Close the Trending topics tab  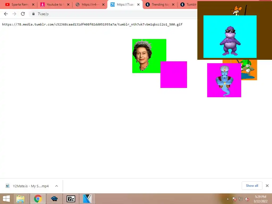(x=173, y=5)
